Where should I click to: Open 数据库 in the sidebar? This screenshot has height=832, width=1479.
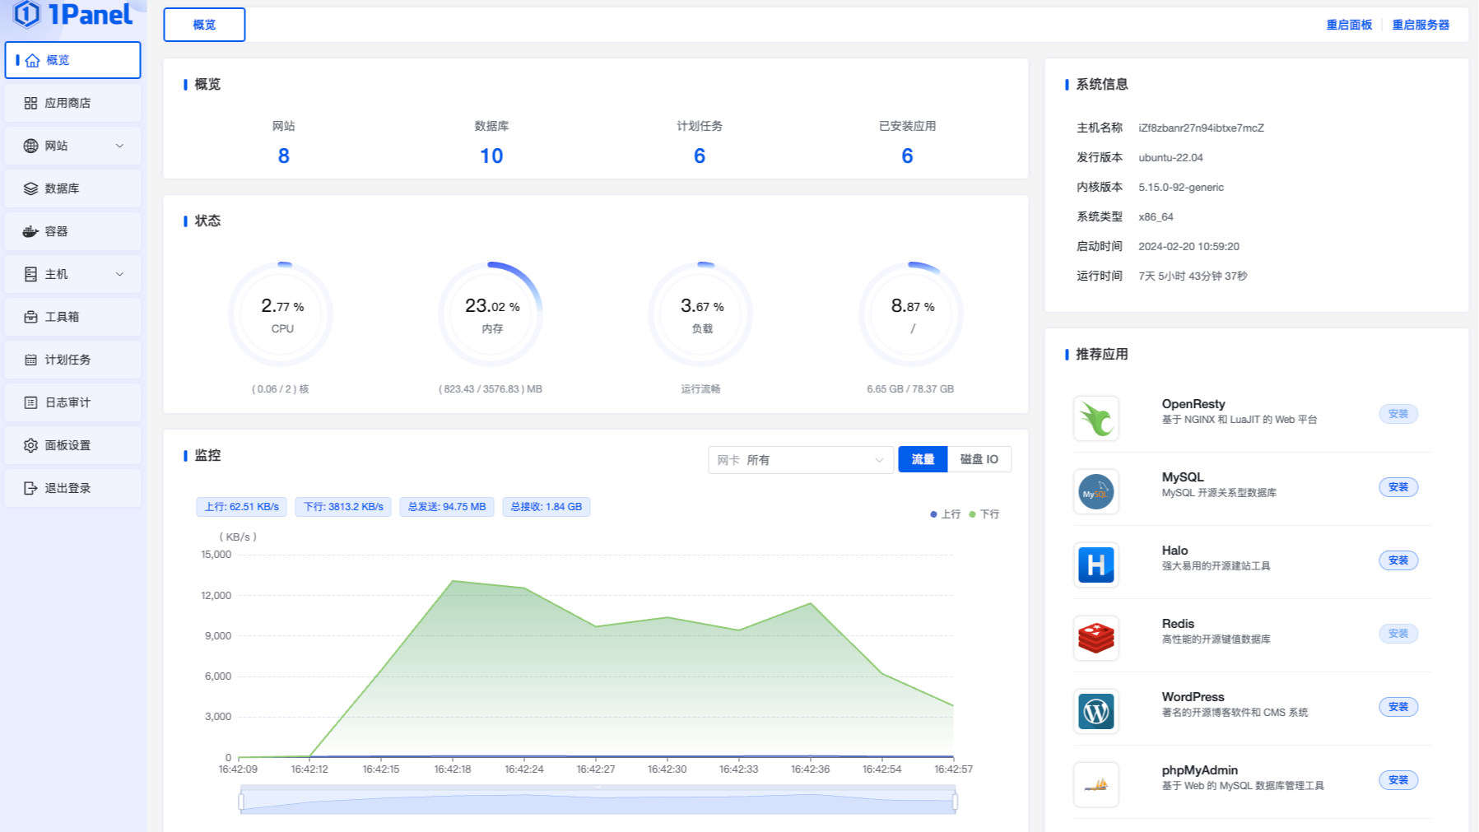click(x=72, y=188)
